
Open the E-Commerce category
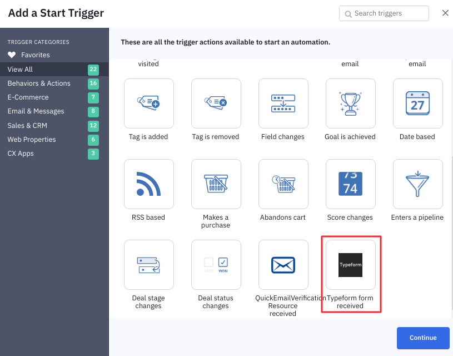54,97
